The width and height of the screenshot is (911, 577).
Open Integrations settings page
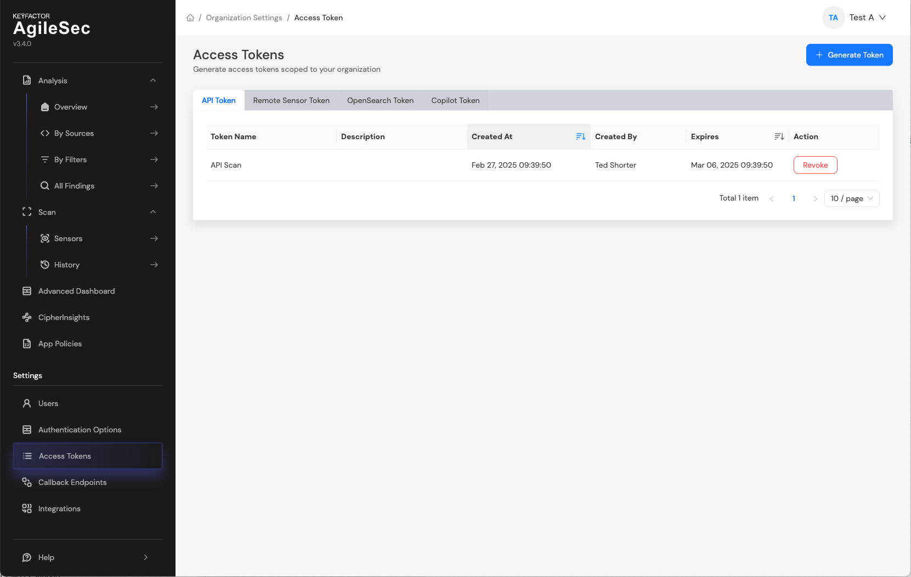[x=59, y=509]
